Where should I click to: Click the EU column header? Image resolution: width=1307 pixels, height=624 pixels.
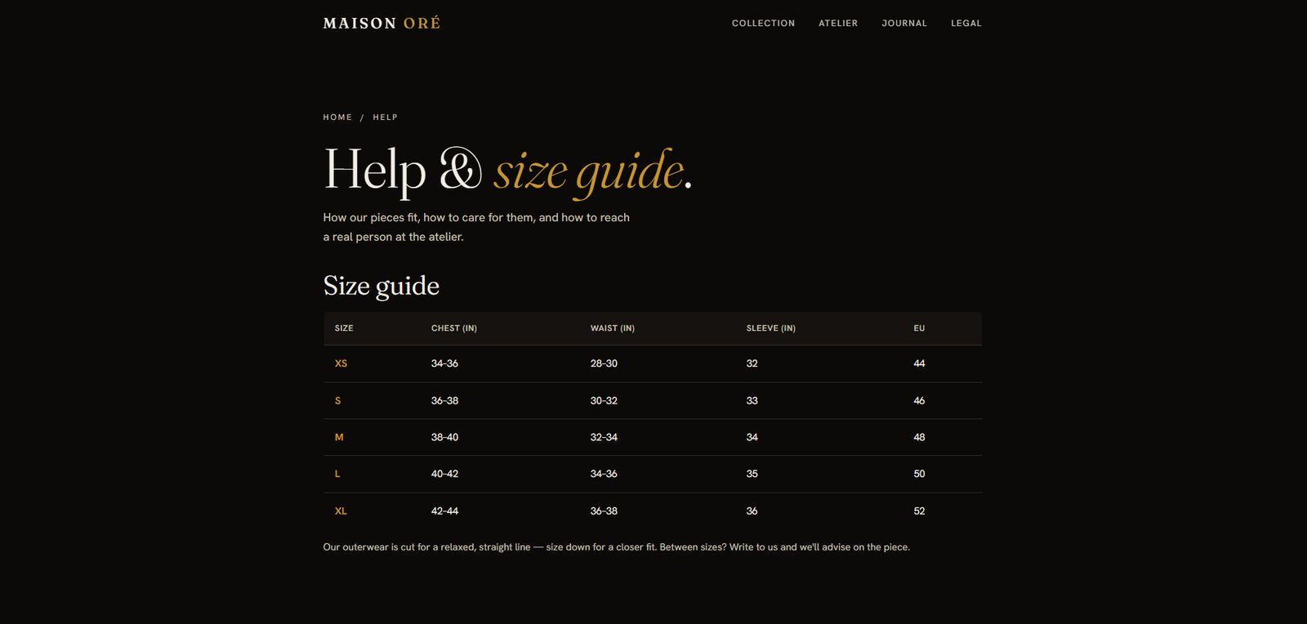(919, 328)
